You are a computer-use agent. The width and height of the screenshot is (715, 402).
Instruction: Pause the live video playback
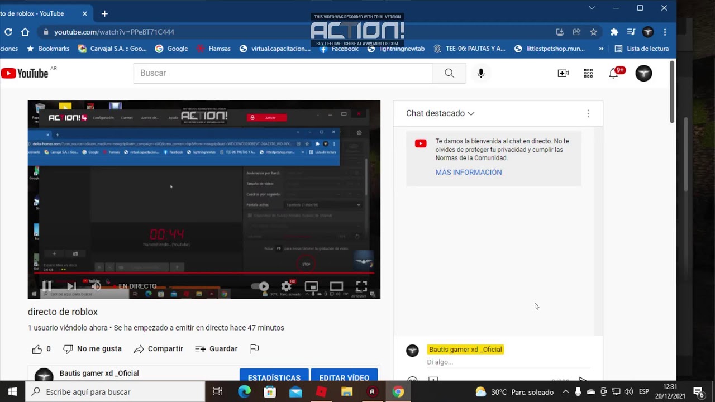pos(47,286)
